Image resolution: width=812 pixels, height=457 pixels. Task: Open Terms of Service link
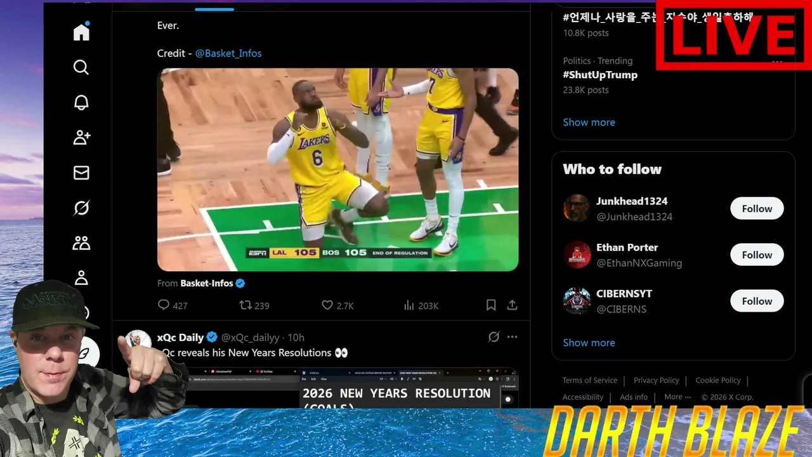pos(590,380)
